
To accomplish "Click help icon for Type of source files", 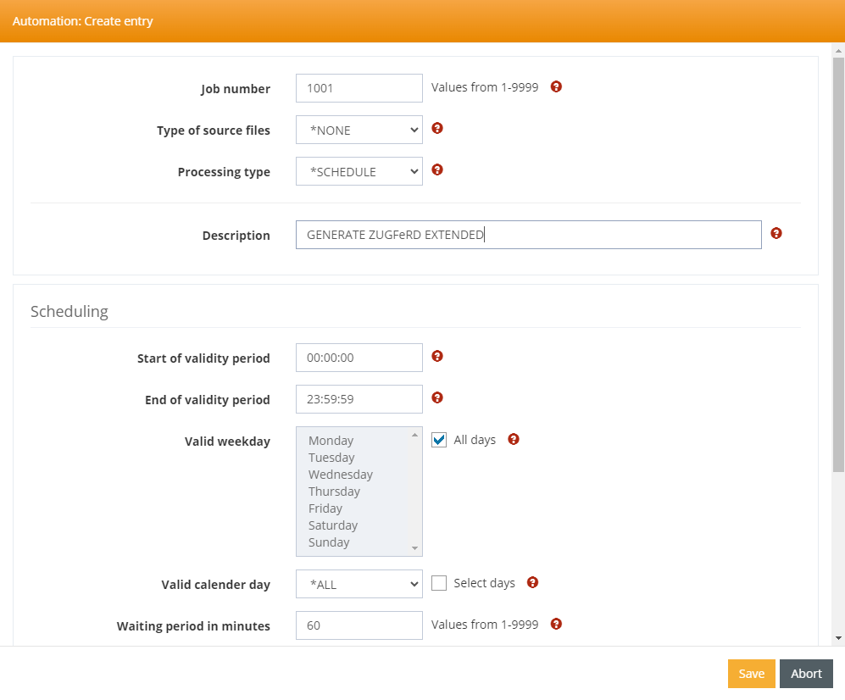I will 437,128.
